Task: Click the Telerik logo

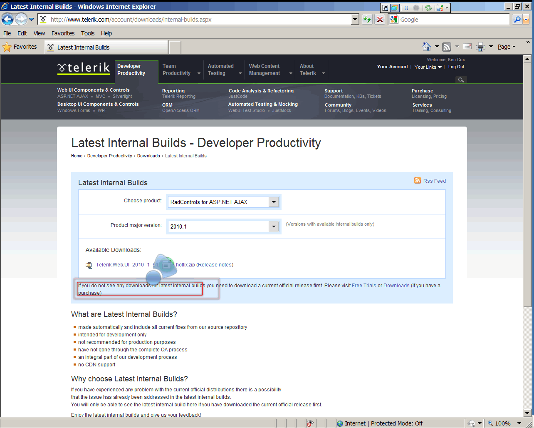Action: [83, 68]
